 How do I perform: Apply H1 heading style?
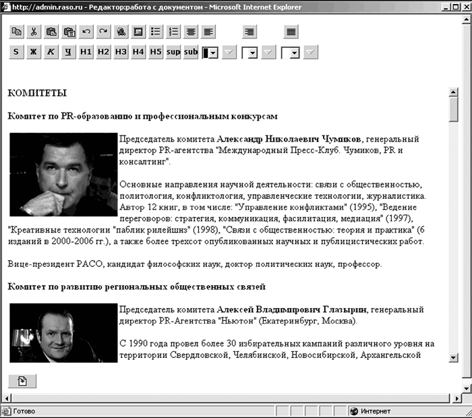[86, 52]
